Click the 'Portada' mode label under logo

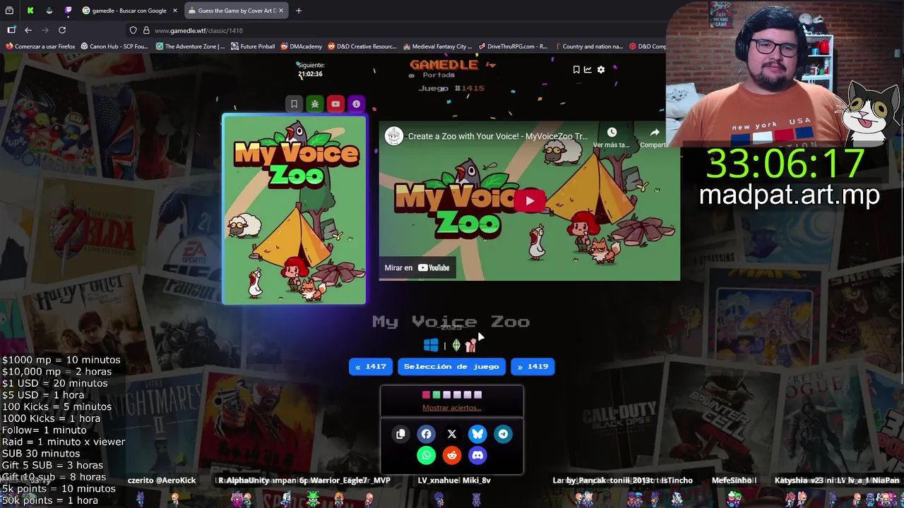(x=439, y=75)
